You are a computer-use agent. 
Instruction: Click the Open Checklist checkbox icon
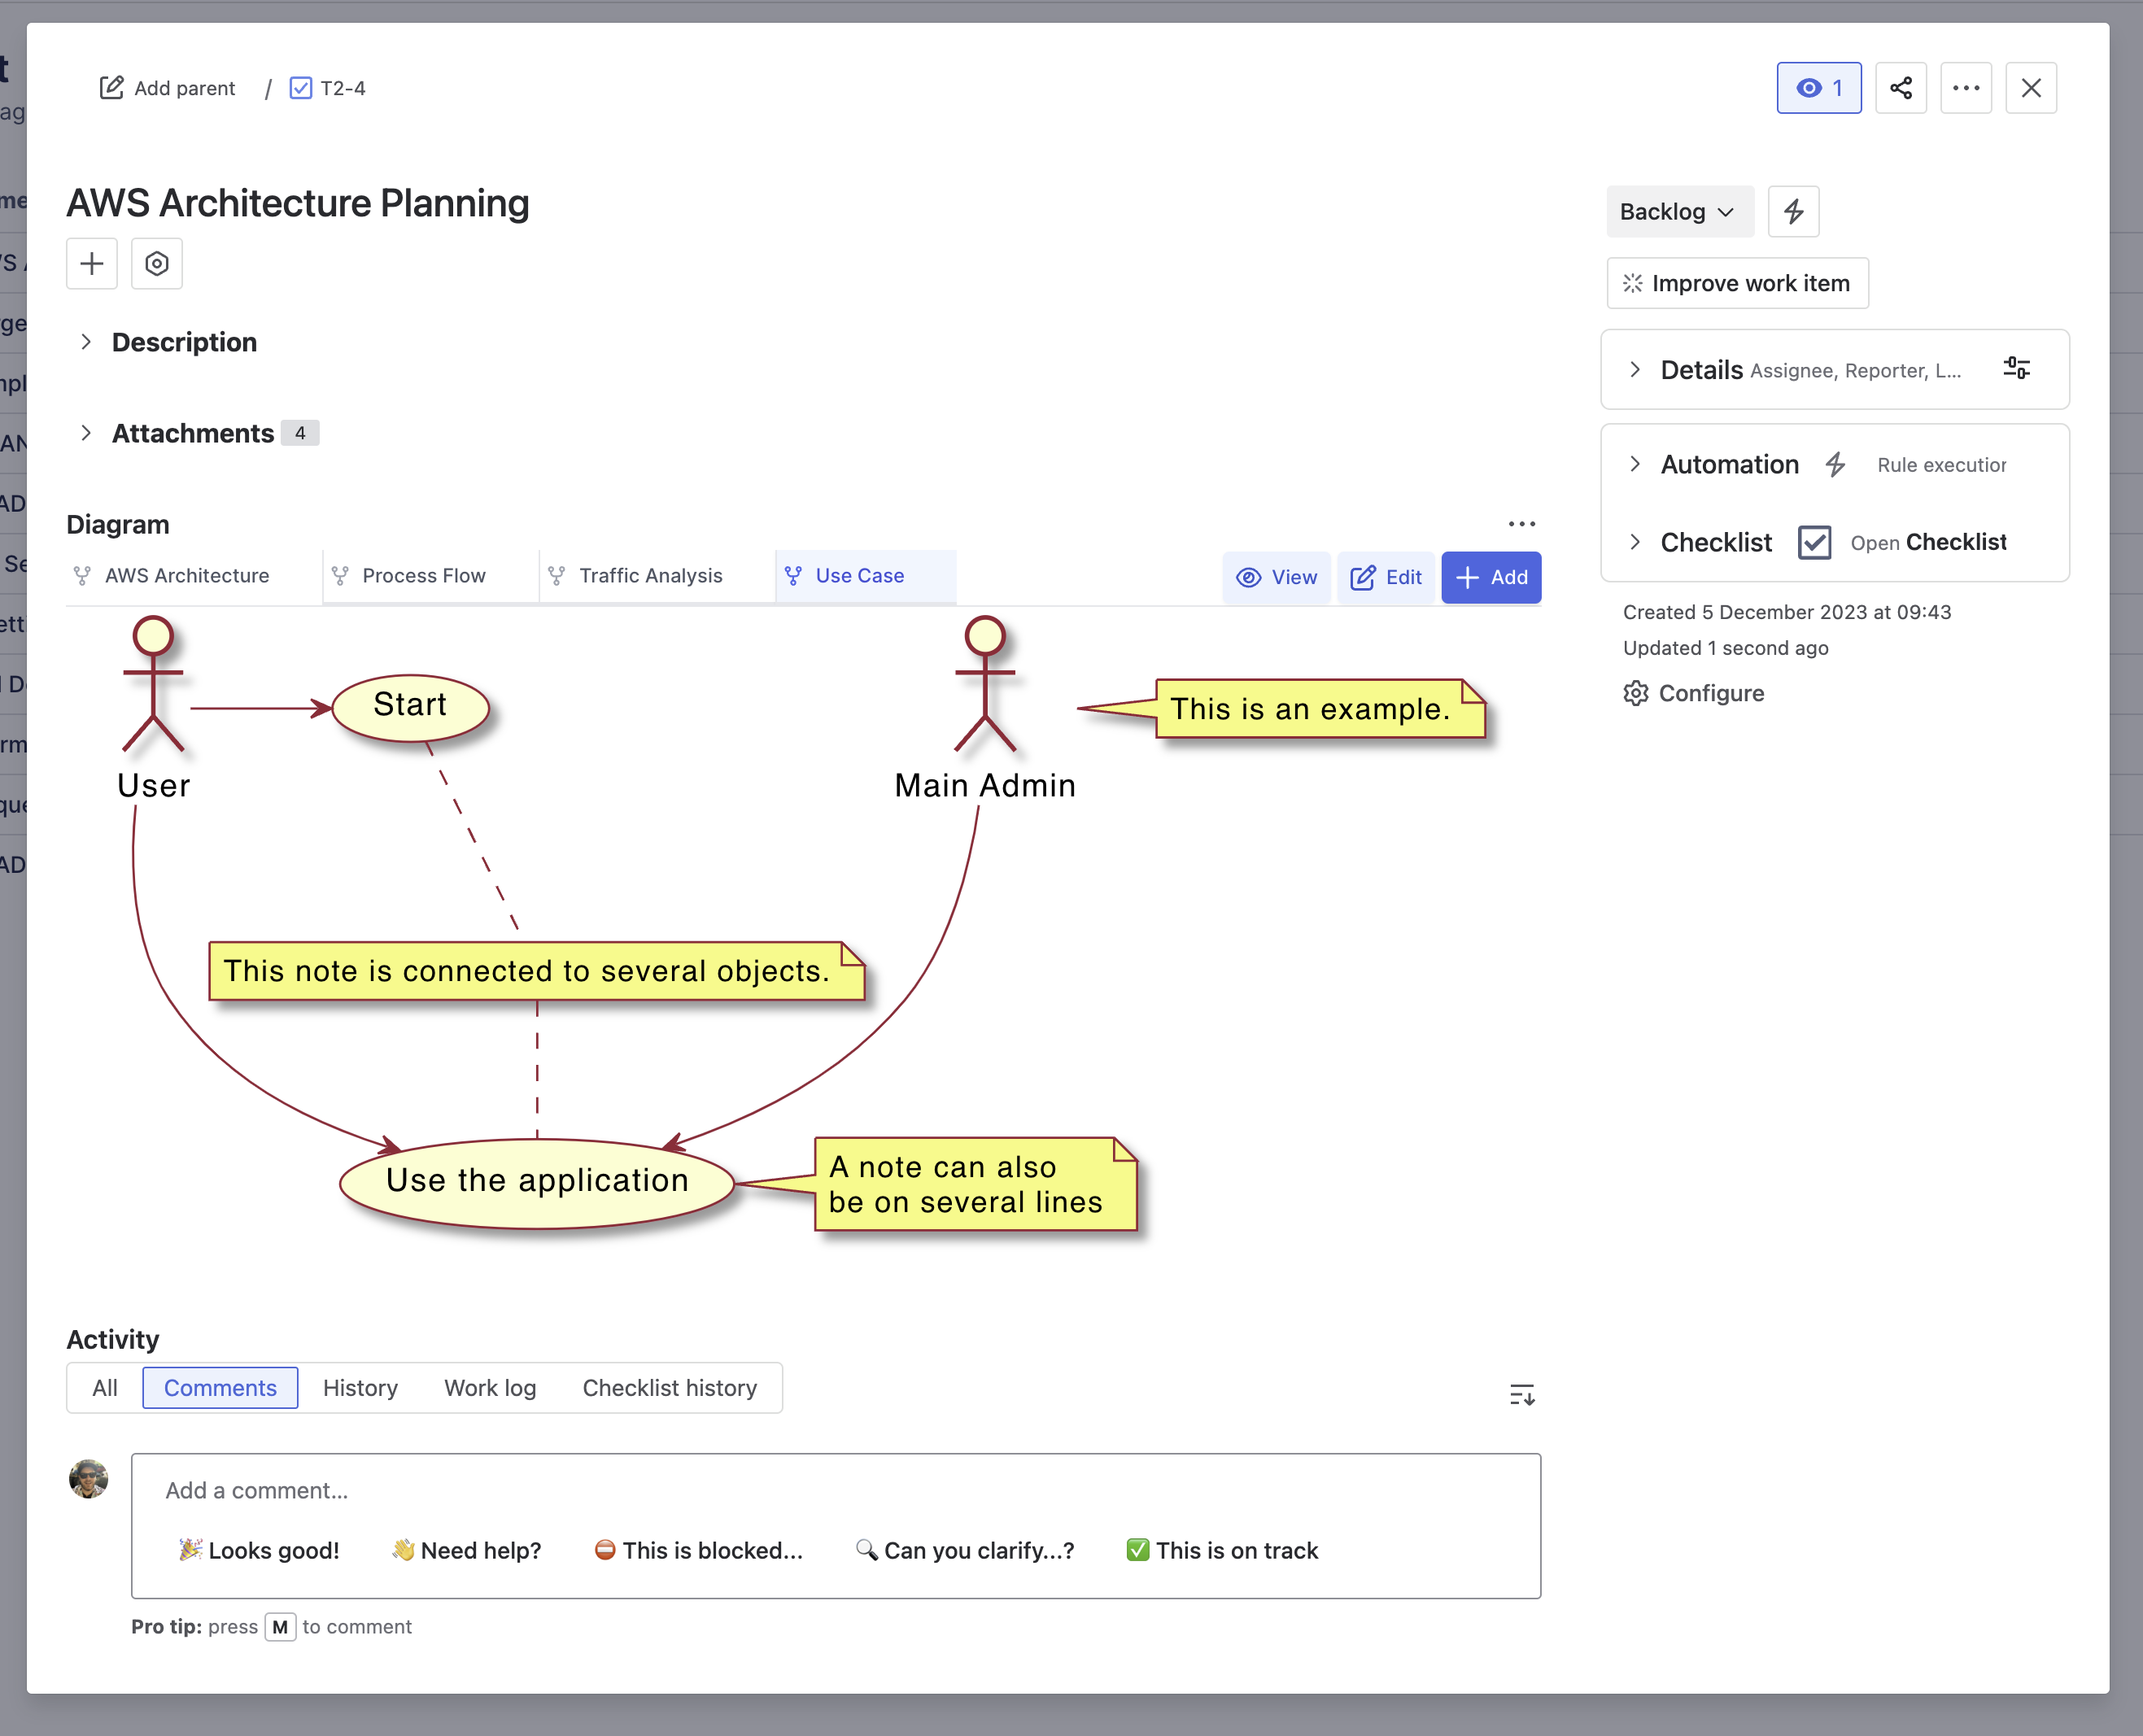click(x=1813, y=542)
